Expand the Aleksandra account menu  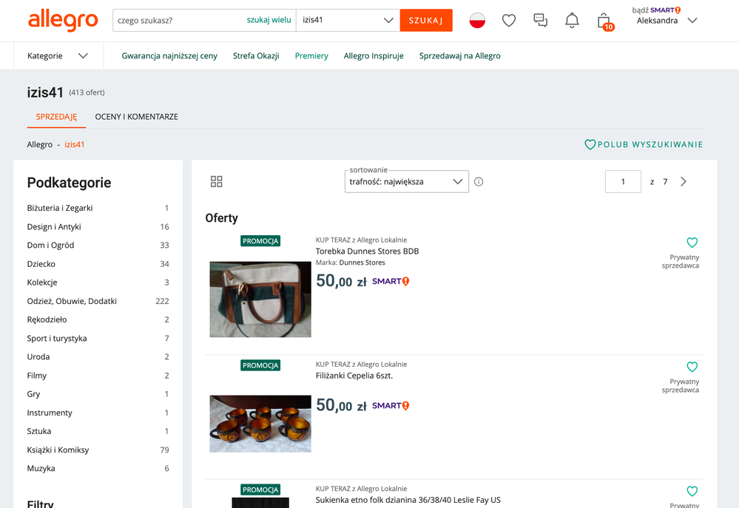tap(667, 20)
